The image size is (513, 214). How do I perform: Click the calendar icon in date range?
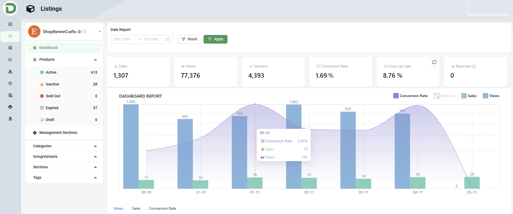tap(168, 39)
